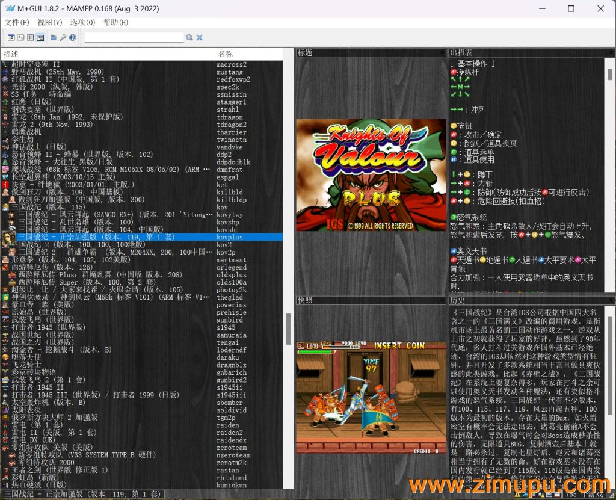Select 野马战机 (25th May. 1990) row
Image resolution: width=616 pixels, height=500 pixels.
[141, 72]
